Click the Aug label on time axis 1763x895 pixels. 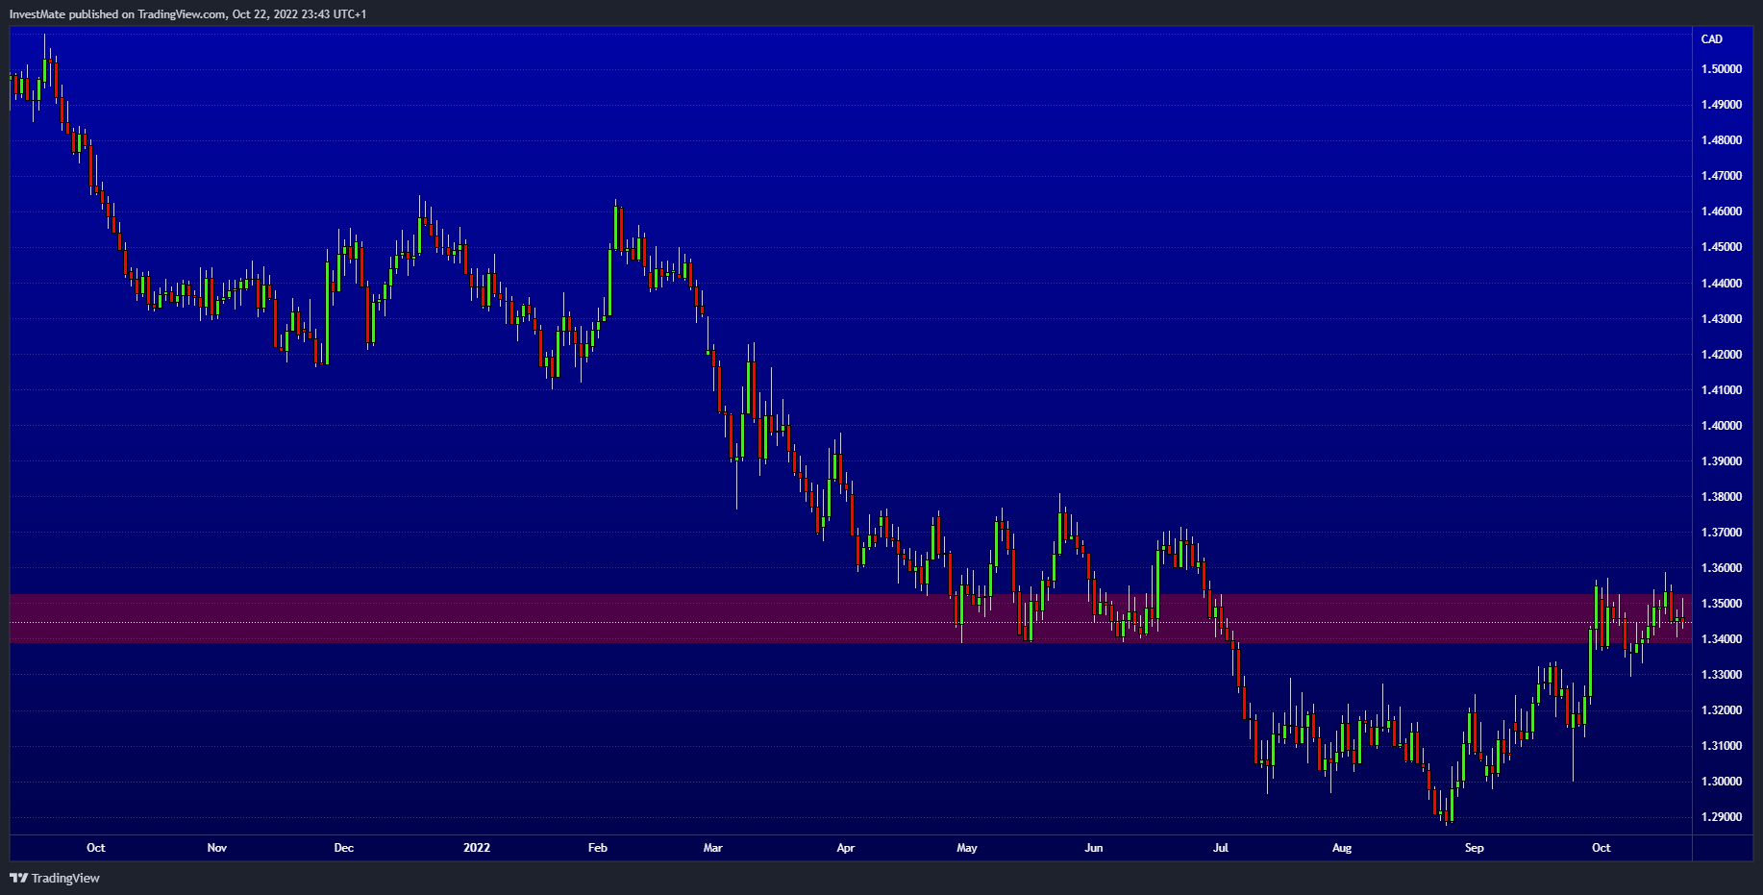click(1342, 848)
